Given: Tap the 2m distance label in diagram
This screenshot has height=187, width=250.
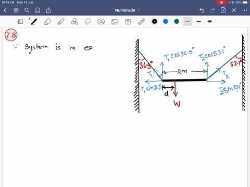Looking at the screenshot, I should click(x=182, y=71).
